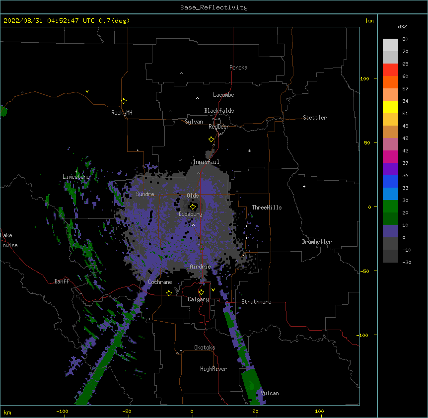Select the RockyMH label
This screenshot has width=428, height=418.
122,112
